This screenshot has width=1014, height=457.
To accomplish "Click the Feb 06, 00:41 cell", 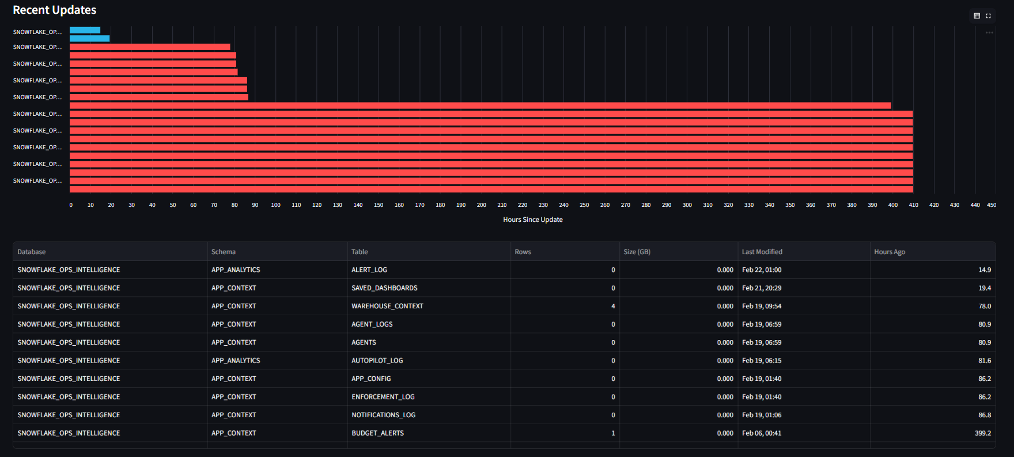I will click(804, 433).
